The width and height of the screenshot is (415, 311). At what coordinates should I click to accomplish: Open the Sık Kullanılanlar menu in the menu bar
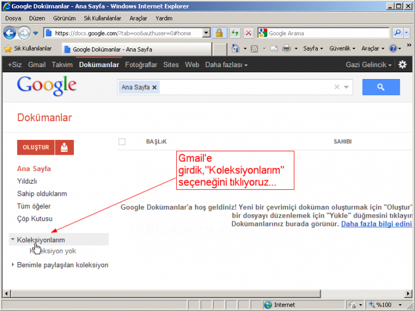tap(102, 18)
